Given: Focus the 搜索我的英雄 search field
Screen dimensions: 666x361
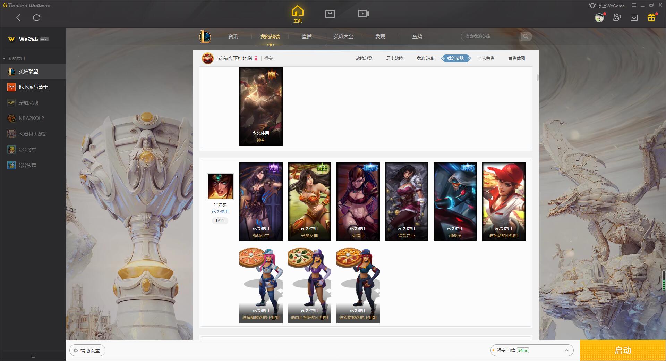Looking at the screenshot, I should 491,36.
